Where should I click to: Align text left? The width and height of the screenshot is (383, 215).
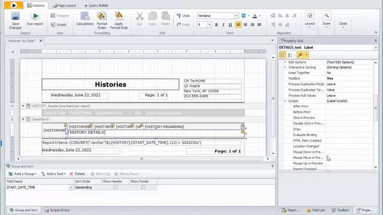[x=238, y=24]
